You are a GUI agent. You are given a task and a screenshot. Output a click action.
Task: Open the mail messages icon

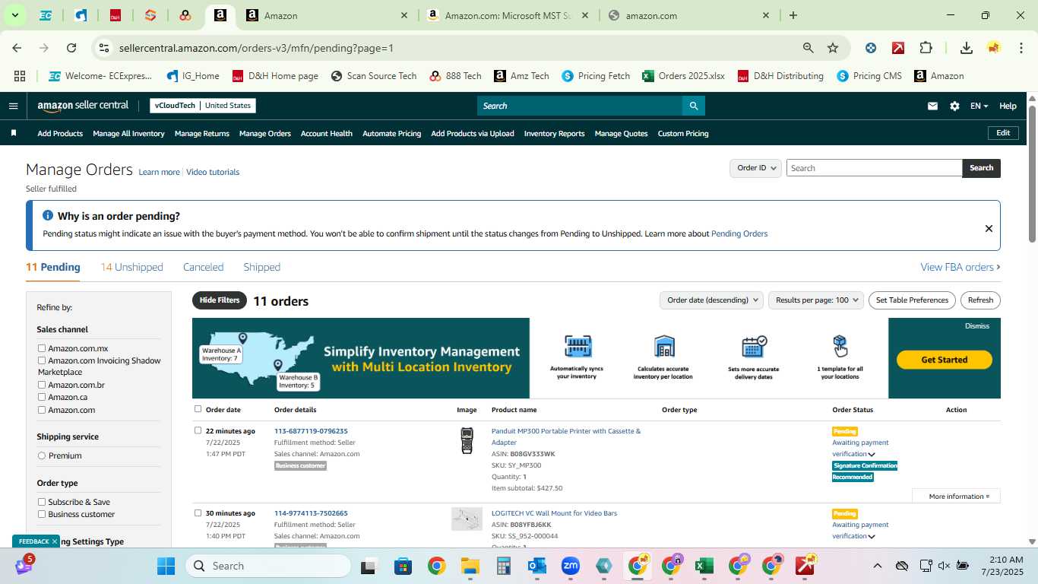[x=932, y=106]
